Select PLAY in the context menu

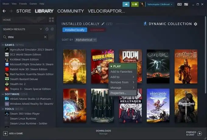tap(123, 66)
